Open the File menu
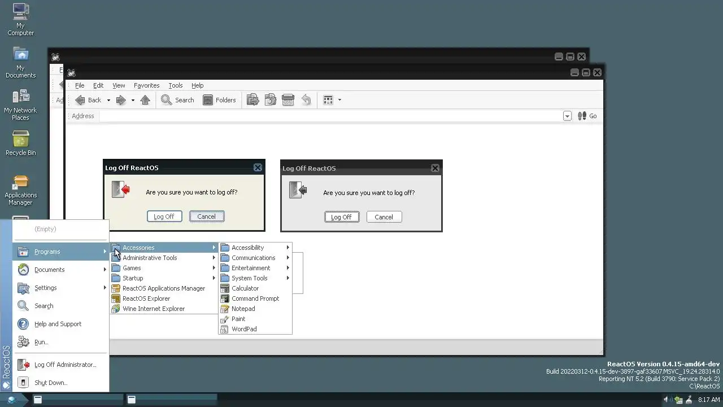This screenshot has height=407, width=723. [x=80, y=85]
